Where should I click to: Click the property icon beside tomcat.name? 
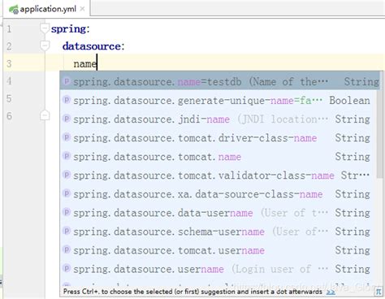pos(67,156)
